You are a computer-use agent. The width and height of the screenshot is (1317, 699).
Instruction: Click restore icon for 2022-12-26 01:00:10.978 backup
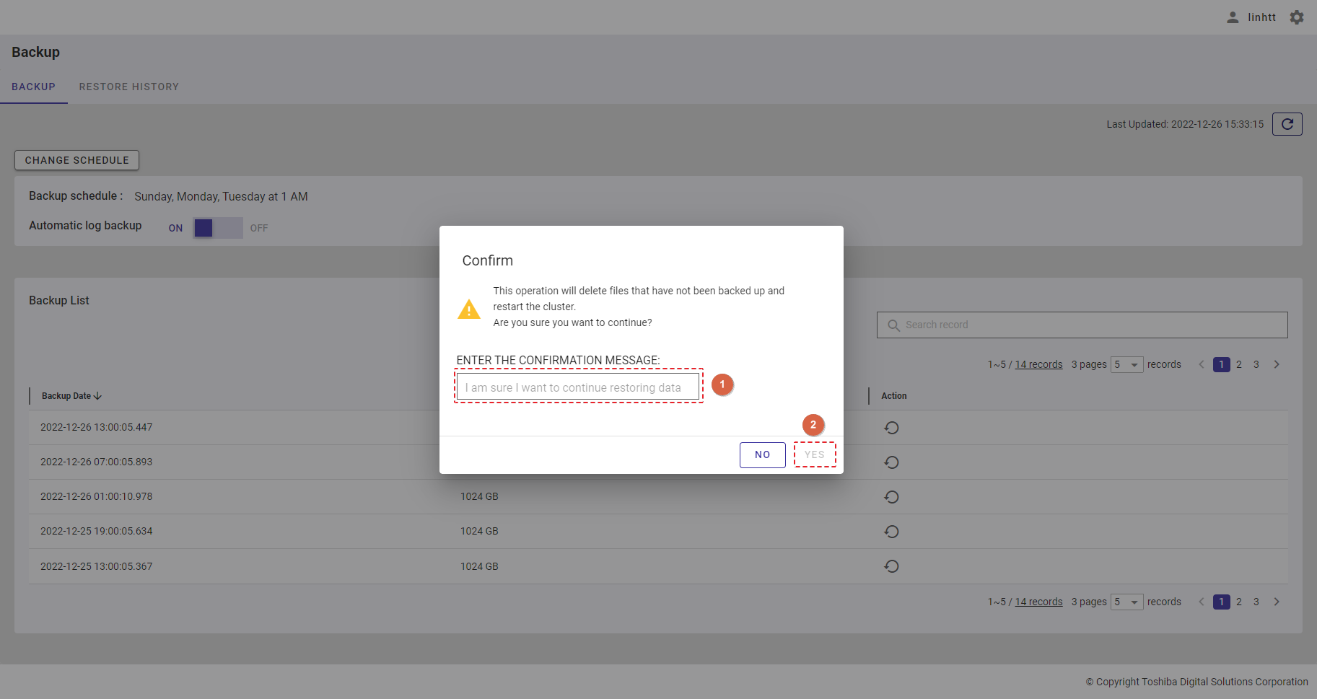pos(891,497)
